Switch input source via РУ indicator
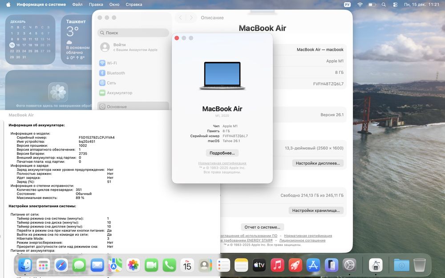This screenshot has height=278, width=445. tap(347, 4)
